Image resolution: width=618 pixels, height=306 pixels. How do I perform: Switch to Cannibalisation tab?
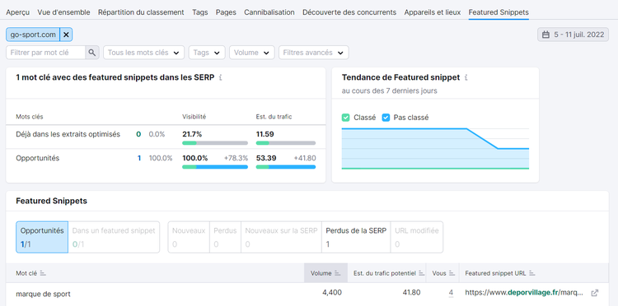(269, 12)
